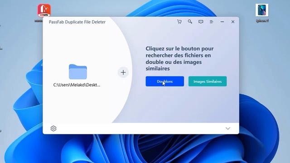Image resolution: width=290 pixels, height=163 pixels.
Task: Start scan with the Doublons button
Action: (x=165, y=81)
